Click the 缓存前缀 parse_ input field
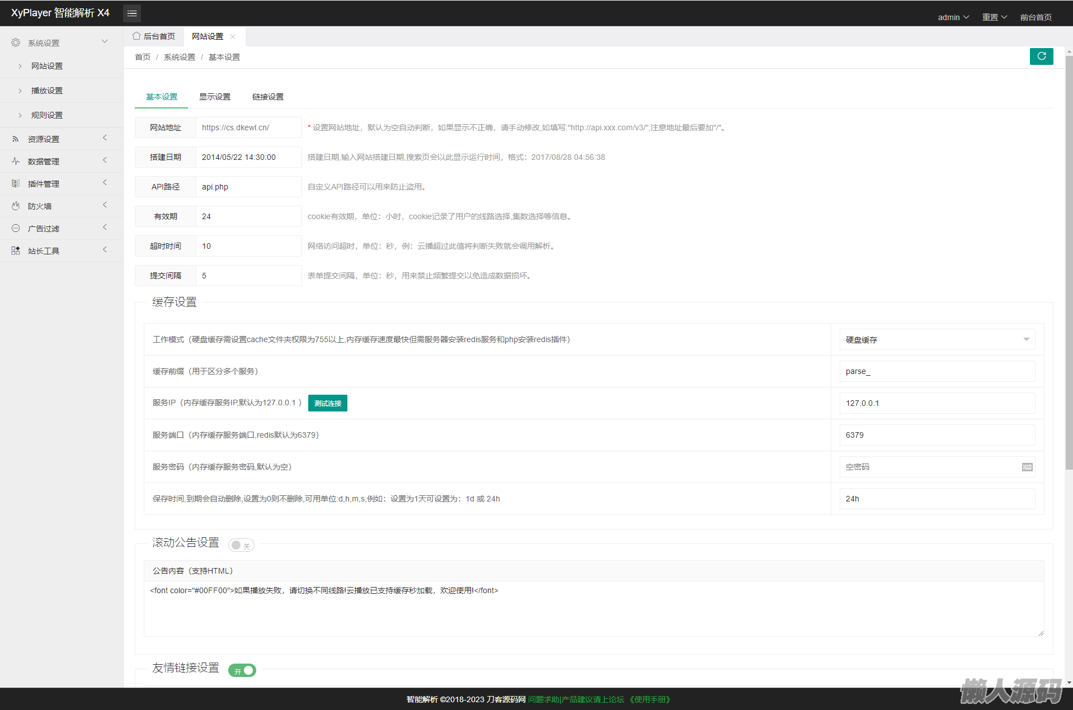Viewport: 1073px width, 710px height. [x=937, y=371]
